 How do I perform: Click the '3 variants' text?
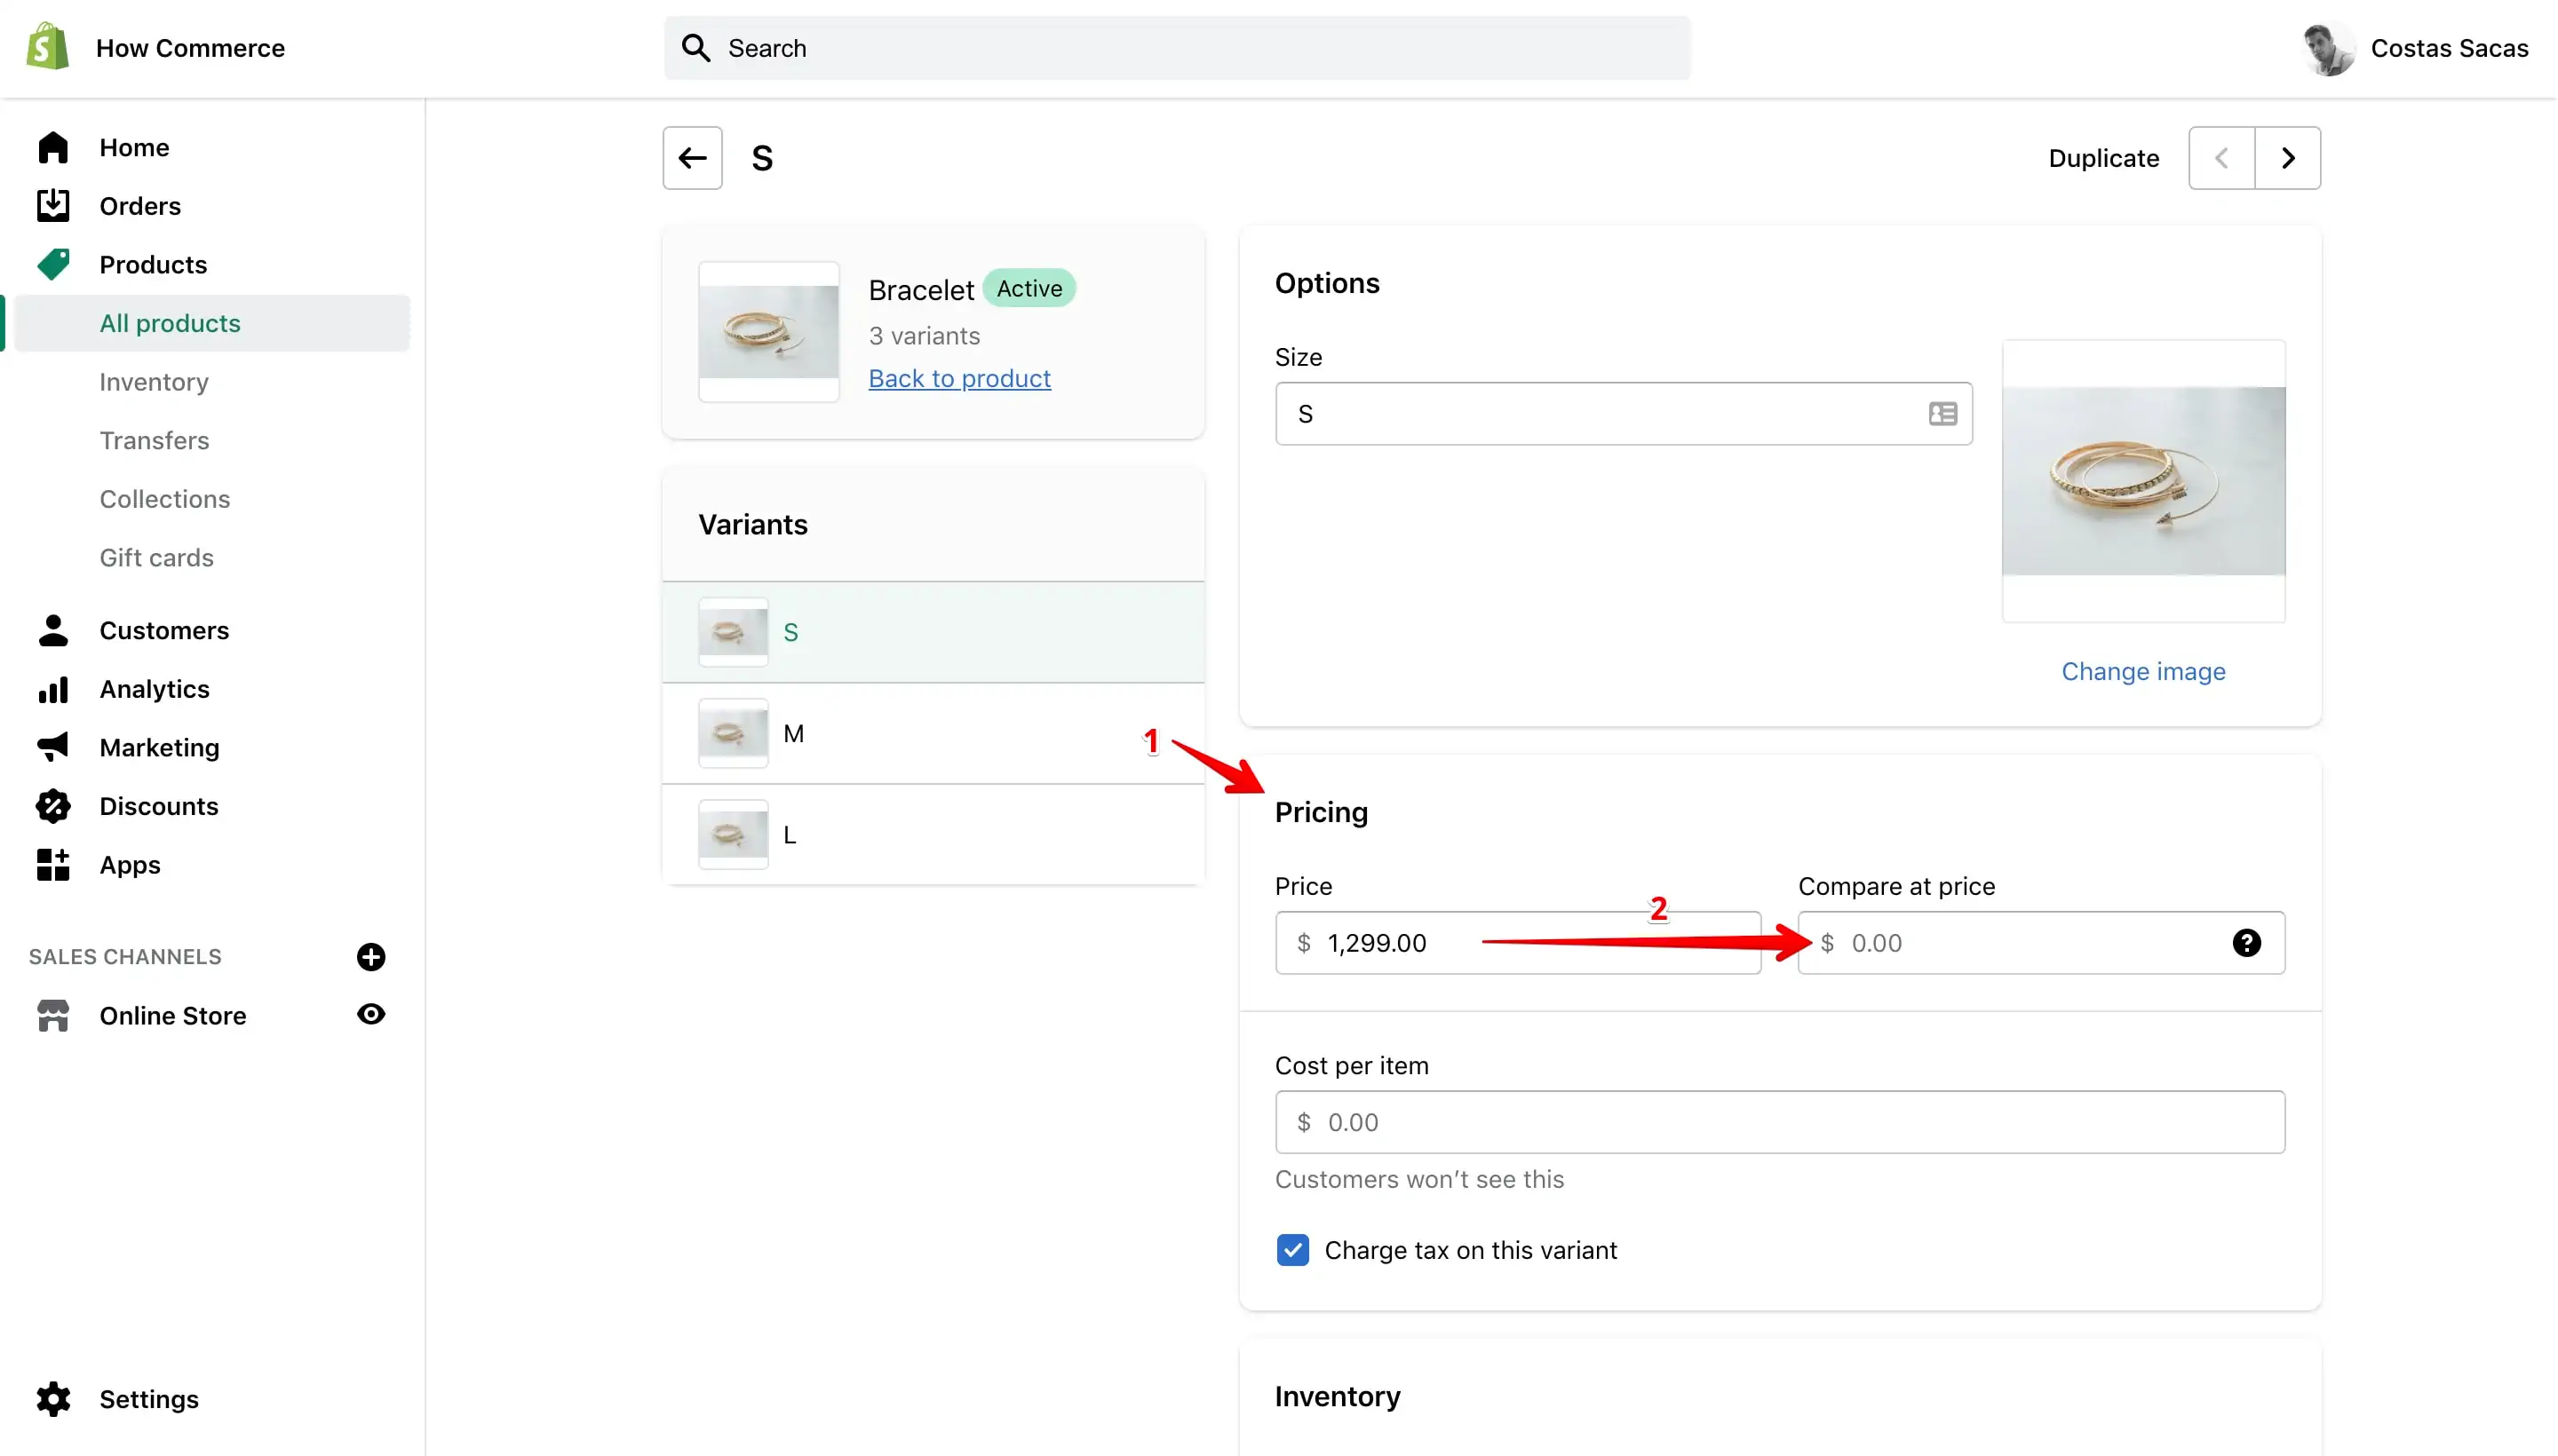click(x=925, y=336)
